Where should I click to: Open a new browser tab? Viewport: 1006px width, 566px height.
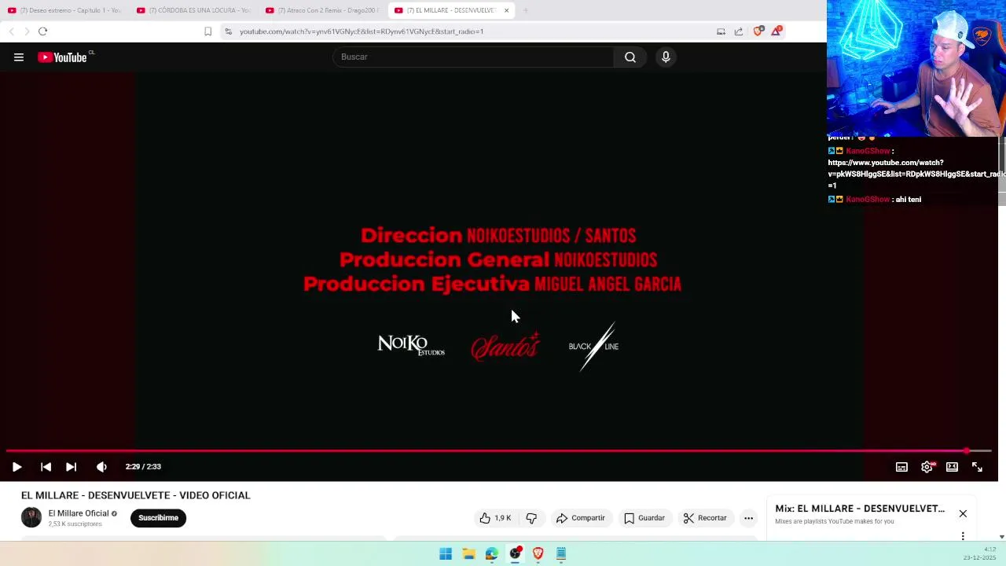pos(526,10)
